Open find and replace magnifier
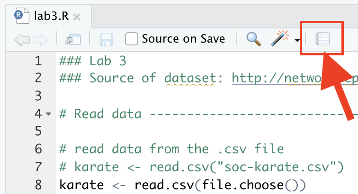Viewport: 358px width, 194px height. pyautogui.click(x=254, y=39)
